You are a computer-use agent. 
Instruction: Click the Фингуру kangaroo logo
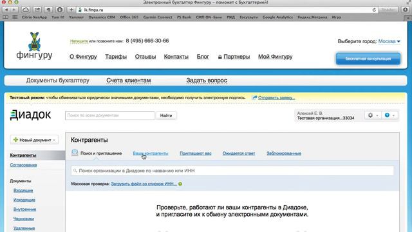click(34, 46)
